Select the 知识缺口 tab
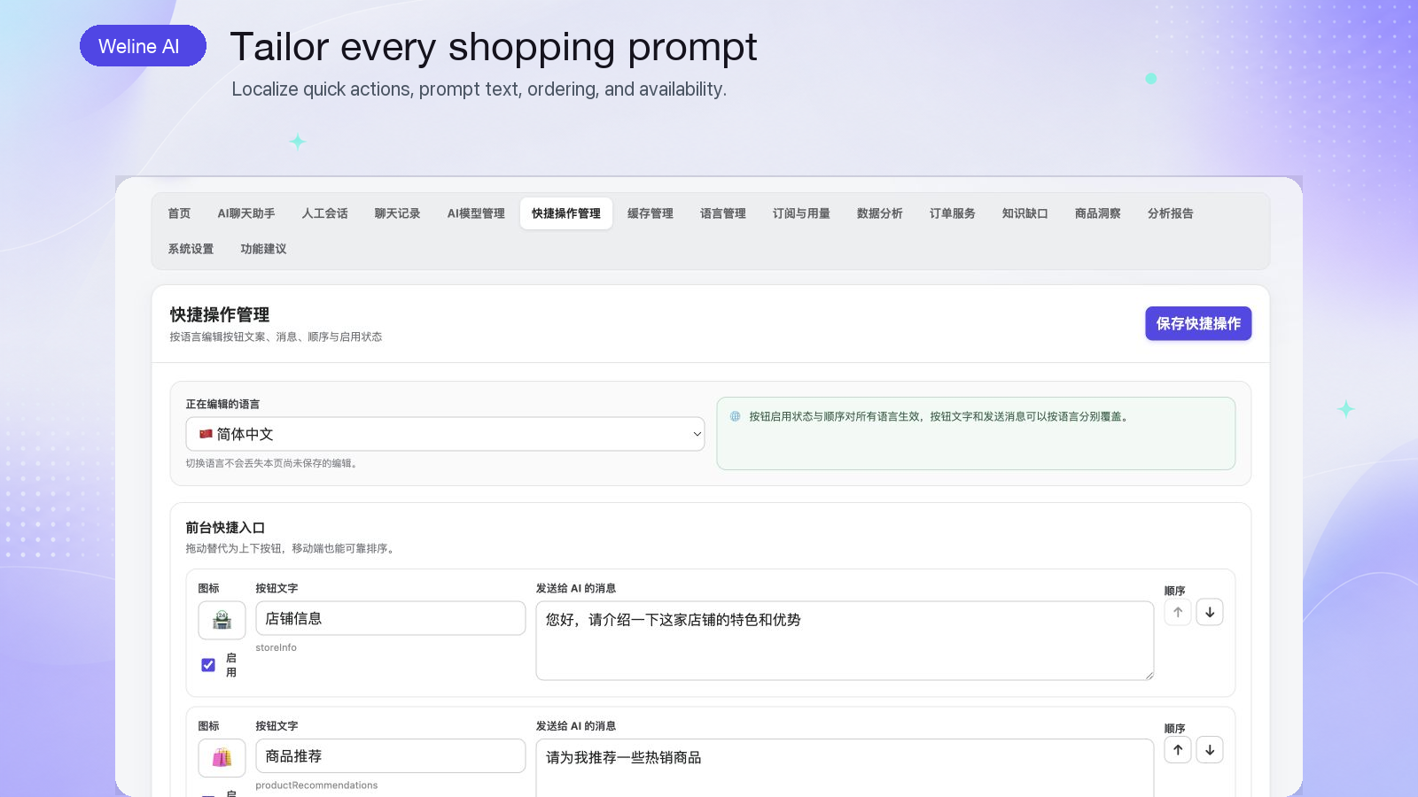Viewport: 1418px width, 797px height. (1025, 213)
